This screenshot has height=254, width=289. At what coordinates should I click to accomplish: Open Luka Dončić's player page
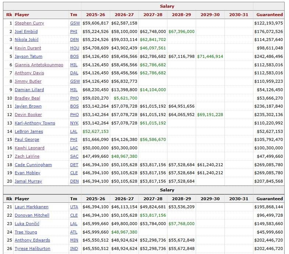27,224
